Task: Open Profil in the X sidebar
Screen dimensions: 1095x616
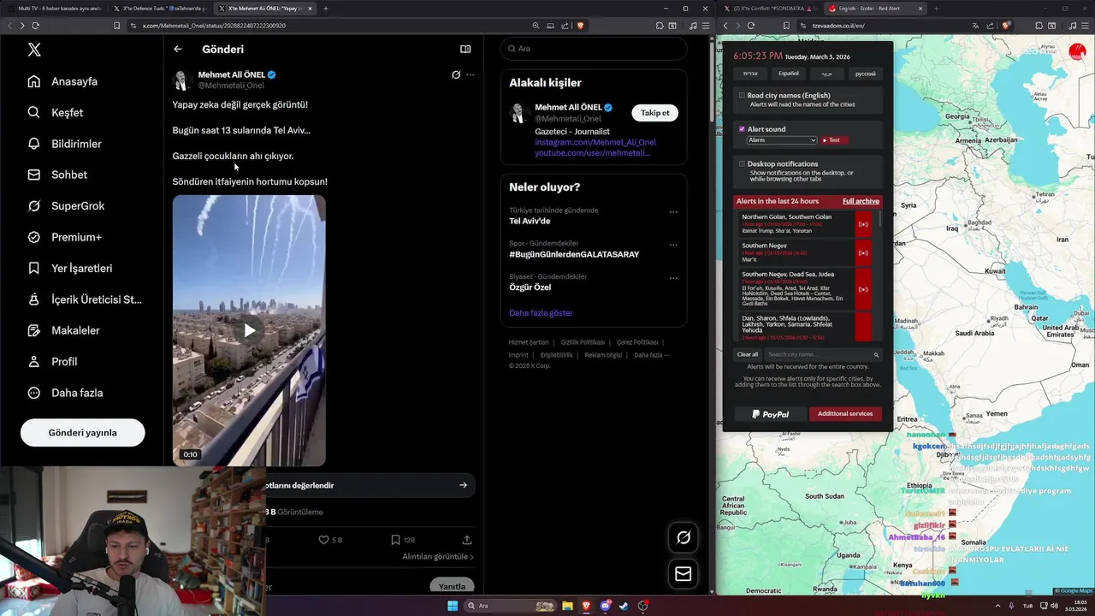Action: pyautogui.click(x=52, y=361)
